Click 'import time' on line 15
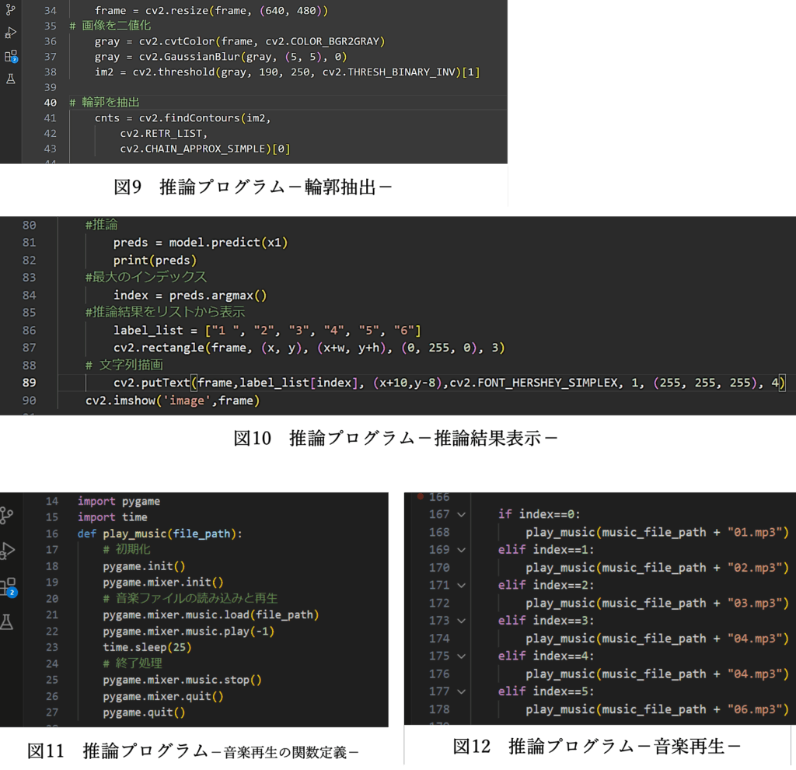The image size is (796, 770). pyautogui.click(x=112, y=517)
